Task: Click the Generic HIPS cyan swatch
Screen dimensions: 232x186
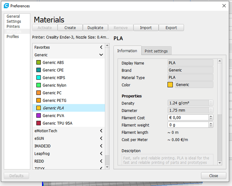Action: [x=38, y=78]
